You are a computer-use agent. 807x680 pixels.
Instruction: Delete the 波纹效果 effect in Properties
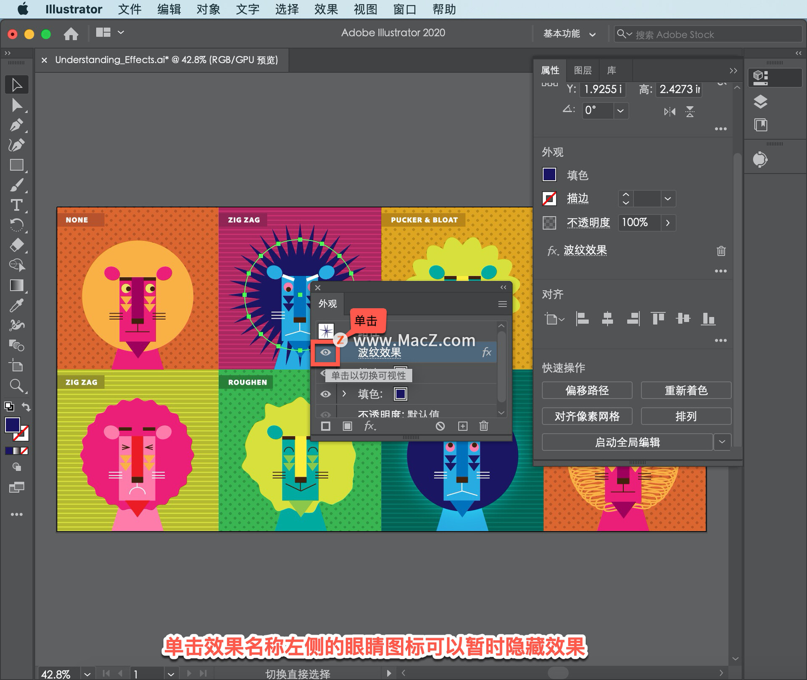721,251
